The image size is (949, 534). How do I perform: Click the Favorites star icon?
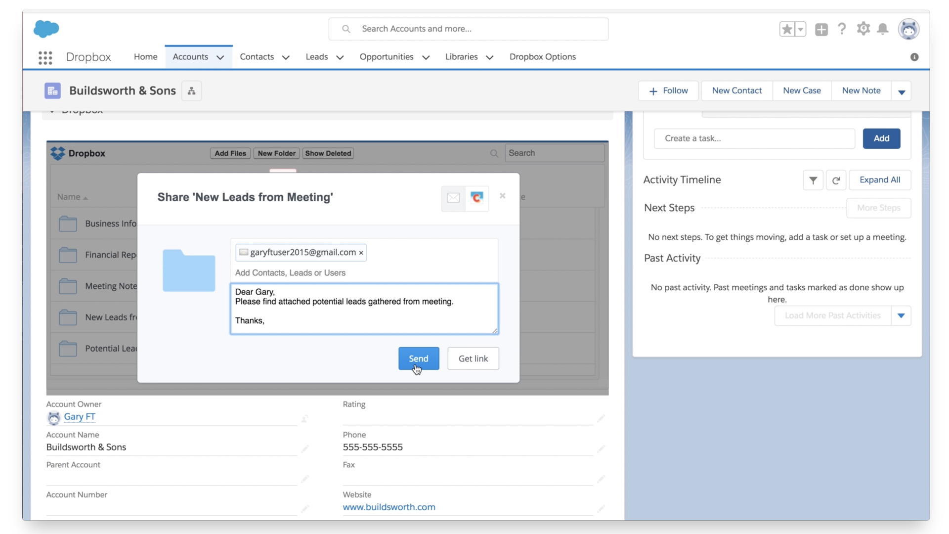click(787, 29)
